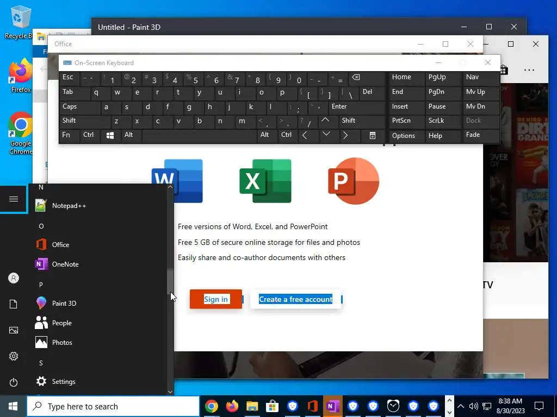Click backspace key on On-Screen Keyboard
The image size is (557, 417).
tap(367, 77)
